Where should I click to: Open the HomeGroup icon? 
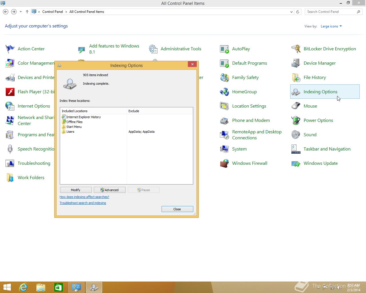(x=224, y=92)
